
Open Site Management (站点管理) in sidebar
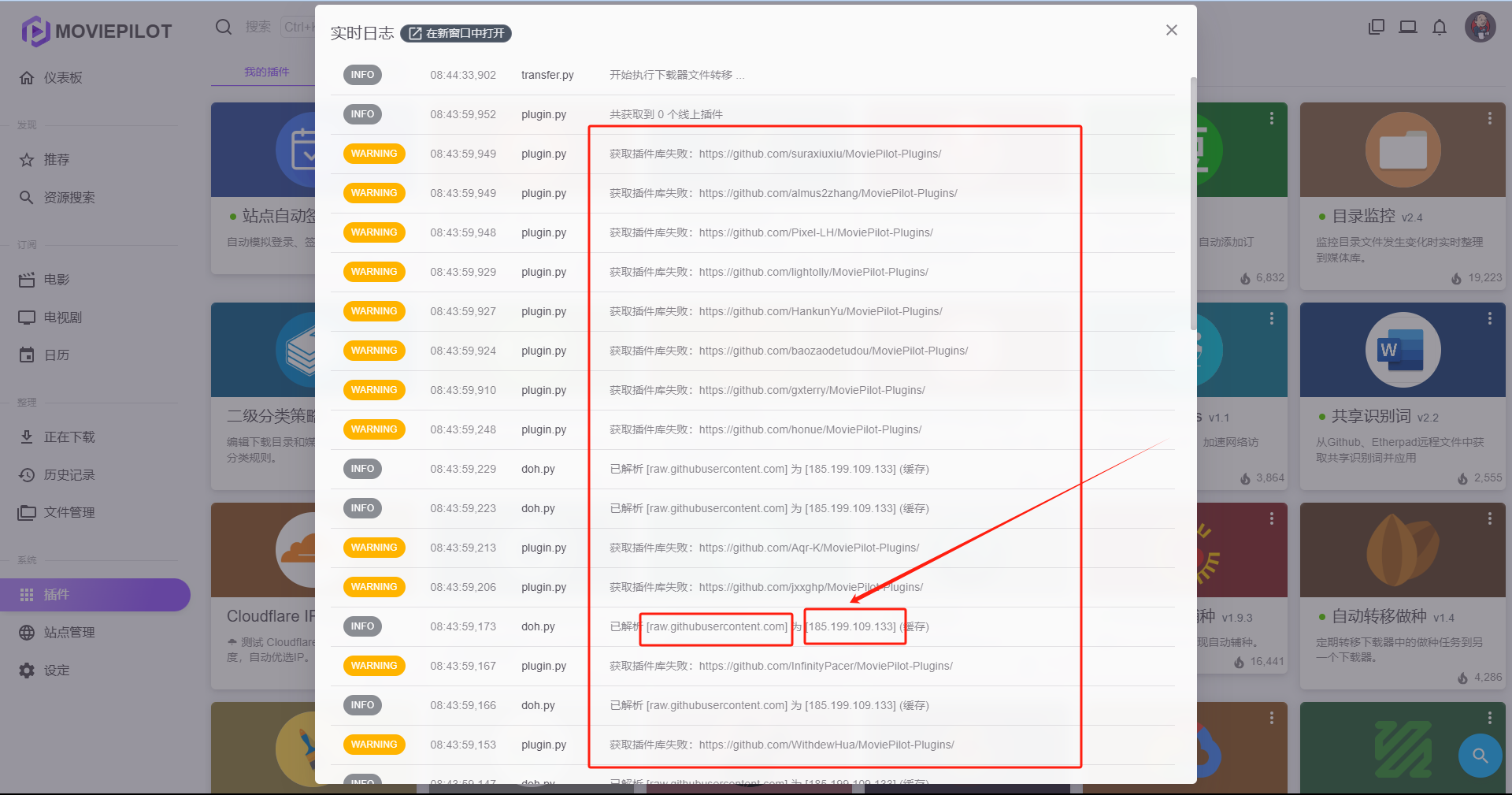pyautogui.click(x=69, y=633)
